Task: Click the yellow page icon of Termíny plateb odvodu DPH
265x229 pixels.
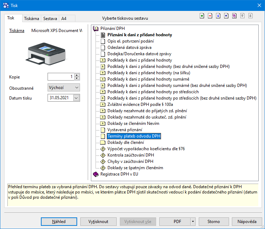Action: (x=103, y=136)
